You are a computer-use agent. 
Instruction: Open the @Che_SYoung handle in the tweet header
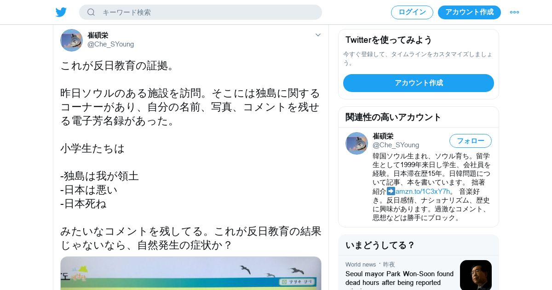pos(111,44)
